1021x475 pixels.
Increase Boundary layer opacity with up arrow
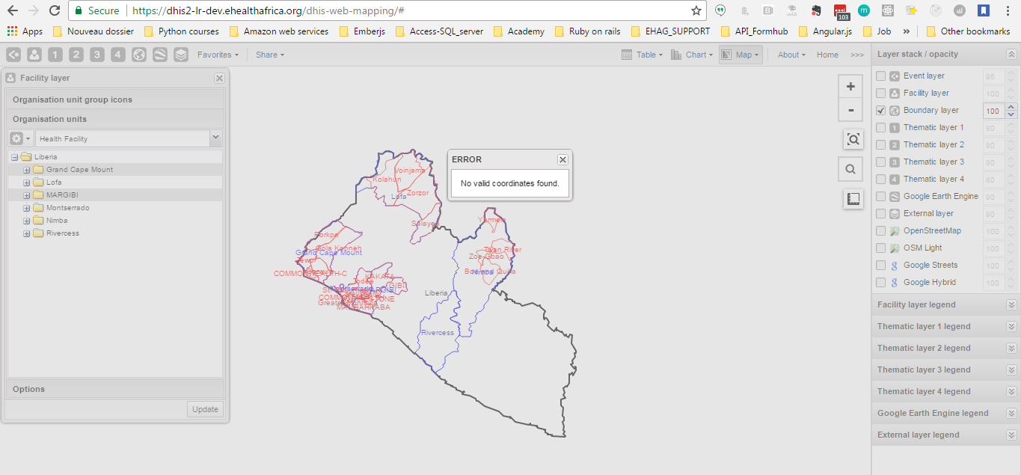(1011, 107)
